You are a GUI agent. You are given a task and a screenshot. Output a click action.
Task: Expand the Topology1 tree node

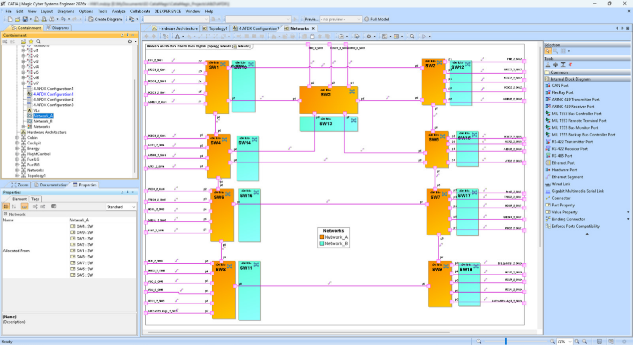(x=17, y=175)
